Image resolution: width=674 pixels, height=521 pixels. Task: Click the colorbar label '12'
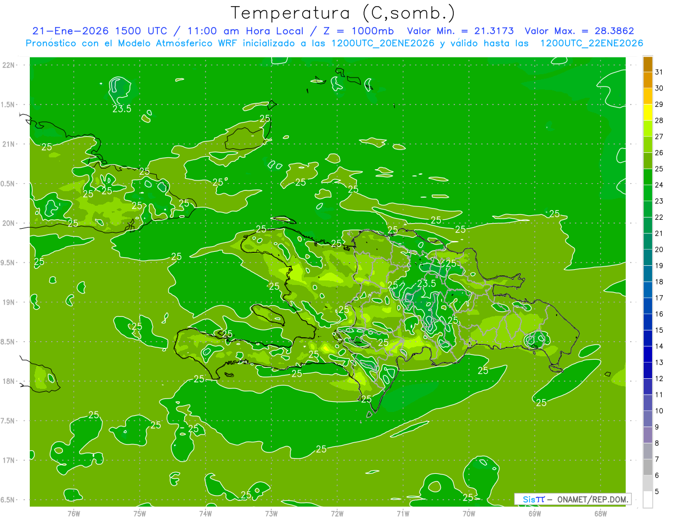659,379
